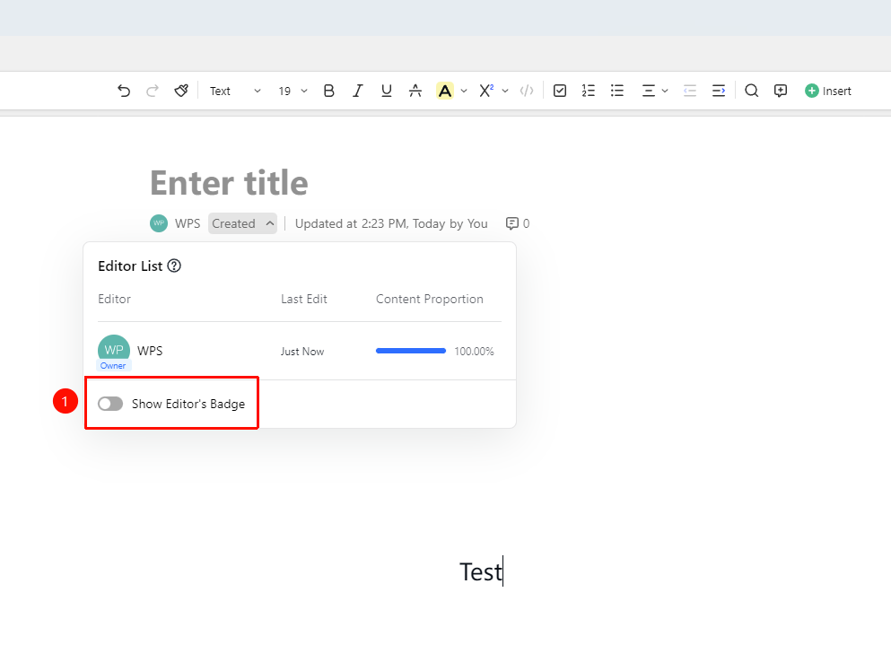The image size is (891, 662).
Task: Click the Content Proportion progress bar
Action: tap(411, 351)
